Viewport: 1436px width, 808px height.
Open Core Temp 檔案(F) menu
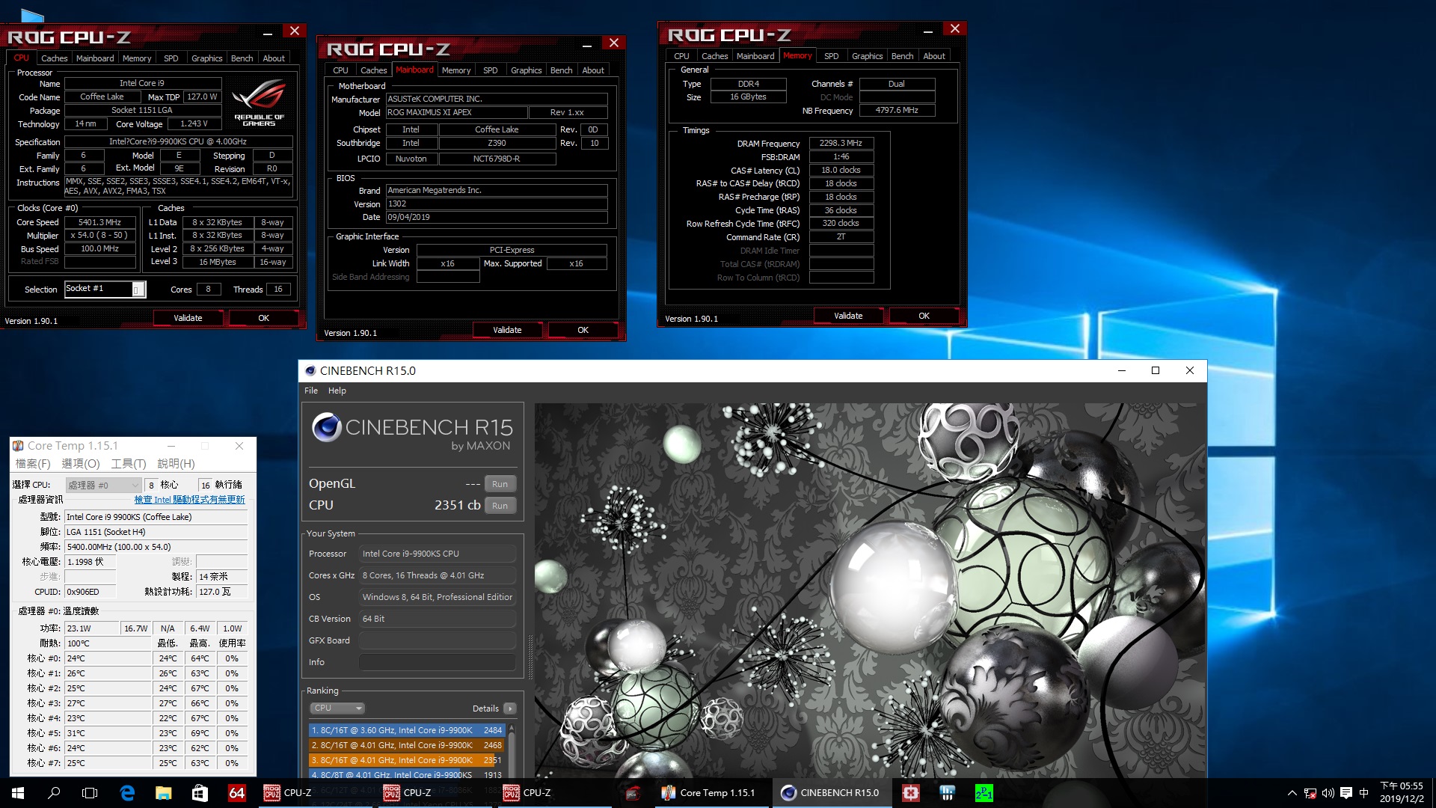[x=33, y=464]
